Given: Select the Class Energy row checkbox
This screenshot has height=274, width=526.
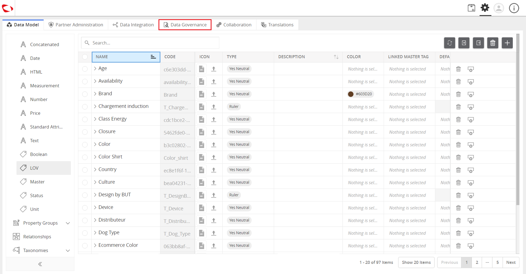Looking at the screenshot, I should (85, 119).
